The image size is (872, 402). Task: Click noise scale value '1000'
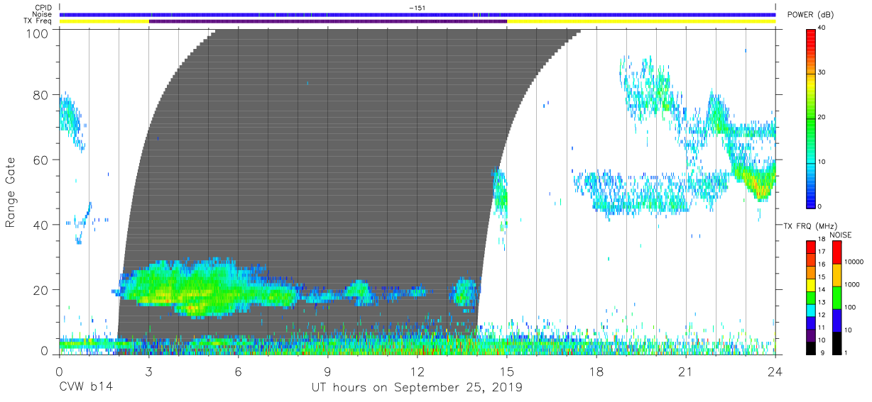(851, 284)
